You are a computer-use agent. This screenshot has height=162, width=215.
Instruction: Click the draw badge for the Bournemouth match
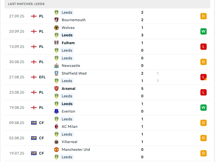point(204,16)
